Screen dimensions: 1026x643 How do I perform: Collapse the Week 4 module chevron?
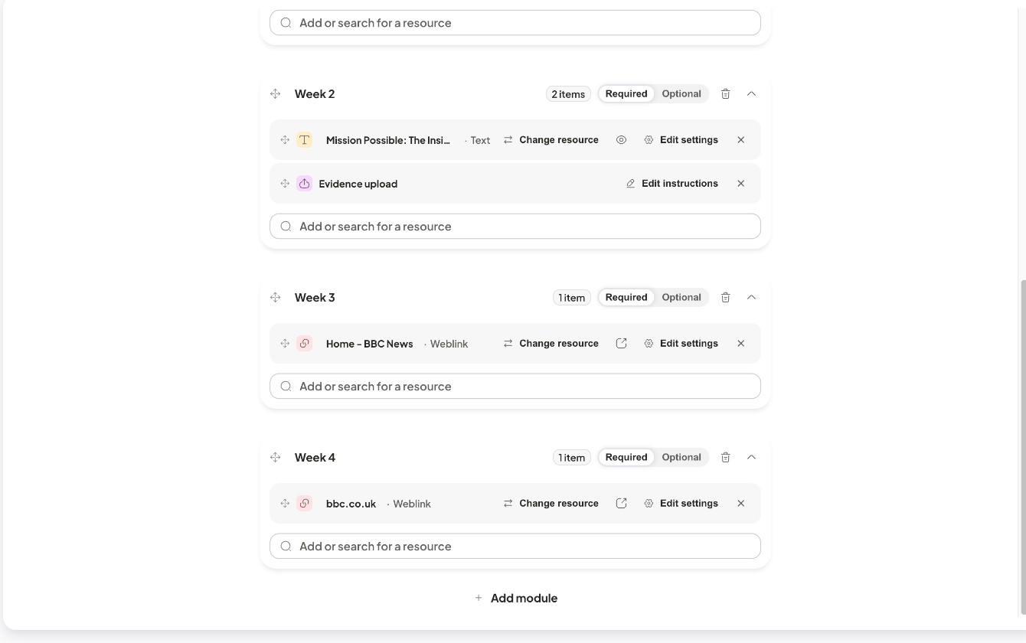[751, 458]
